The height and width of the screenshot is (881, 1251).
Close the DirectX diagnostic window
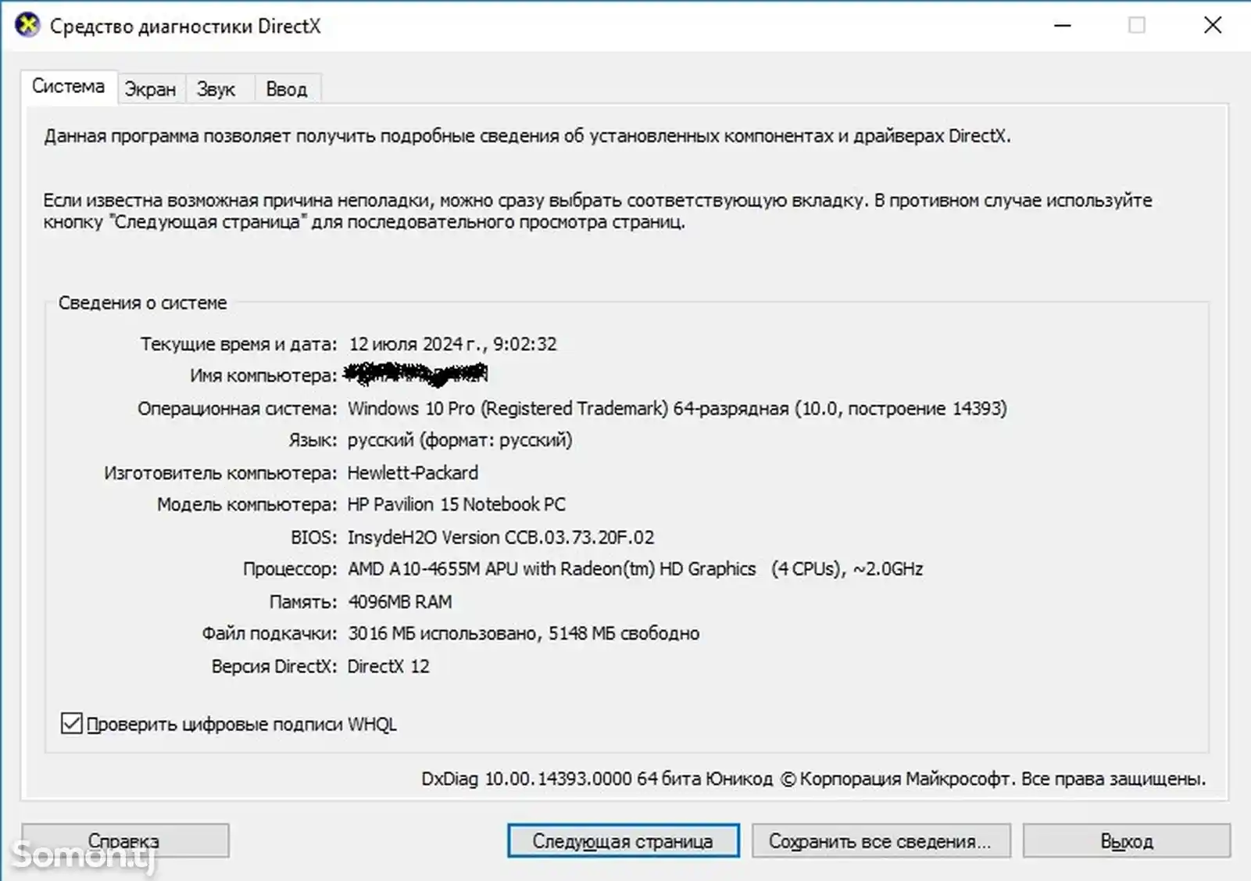[1212, 26]
